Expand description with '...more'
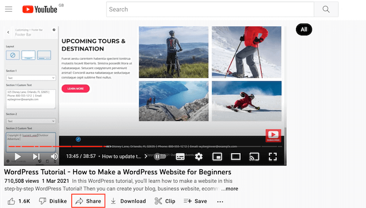This screenshot has height=208, width=366. 230,189
